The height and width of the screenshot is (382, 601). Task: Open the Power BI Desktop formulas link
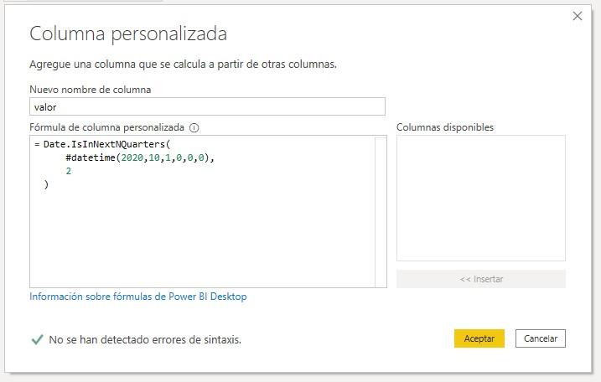(x=137, y=297)
